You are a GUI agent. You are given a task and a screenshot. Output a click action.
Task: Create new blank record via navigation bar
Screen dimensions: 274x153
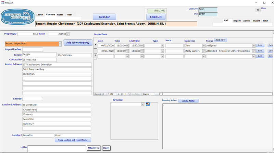[125, 94]
